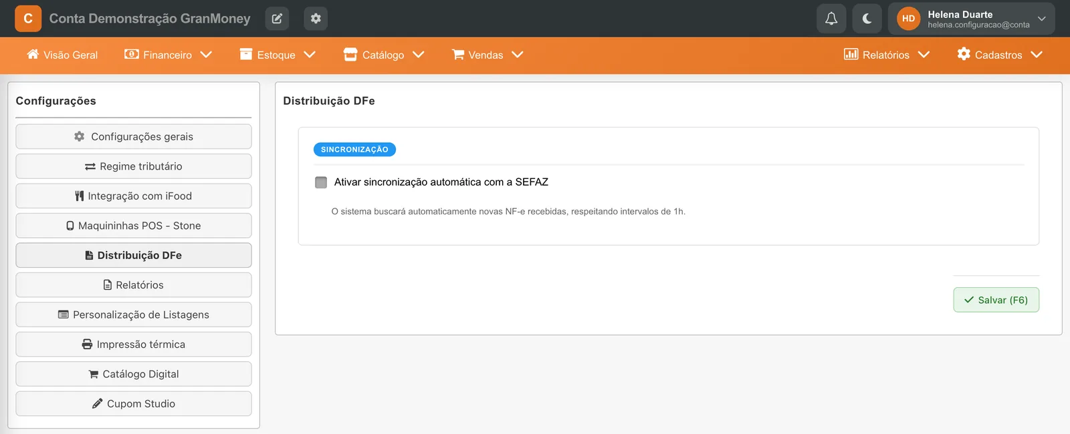Click list icon in Personalização de Listagens
This screenshot has width=1070, height=434.
tap(64, 314)
